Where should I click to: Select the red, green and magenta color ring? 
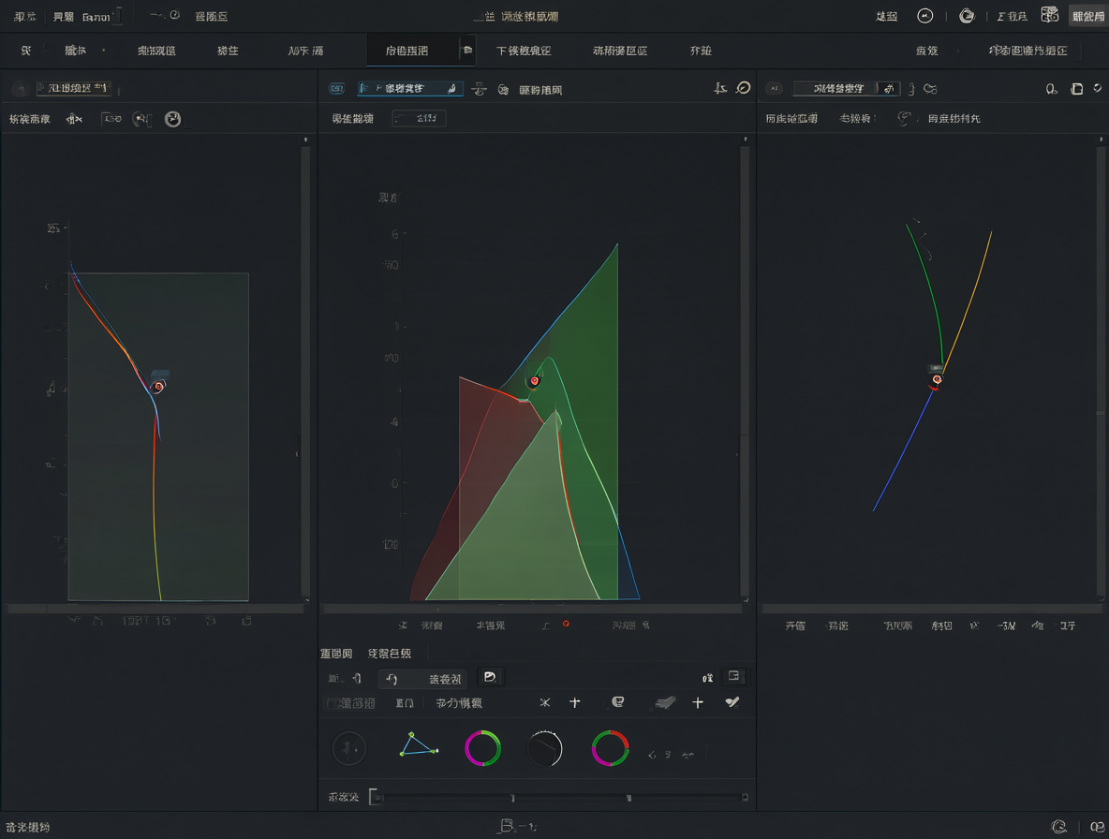click(x=610, y=748)
